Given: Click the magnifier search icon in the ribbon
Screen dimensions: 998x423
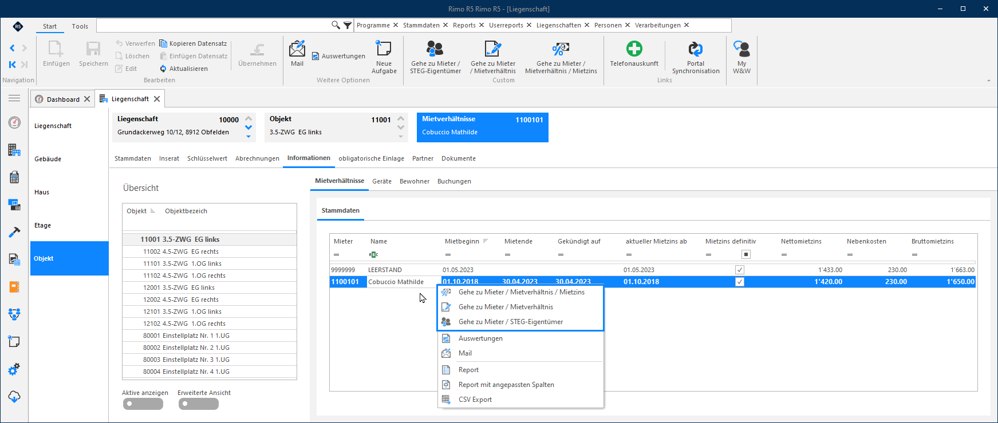Looking at the screenshot, I should pos(336,25).
